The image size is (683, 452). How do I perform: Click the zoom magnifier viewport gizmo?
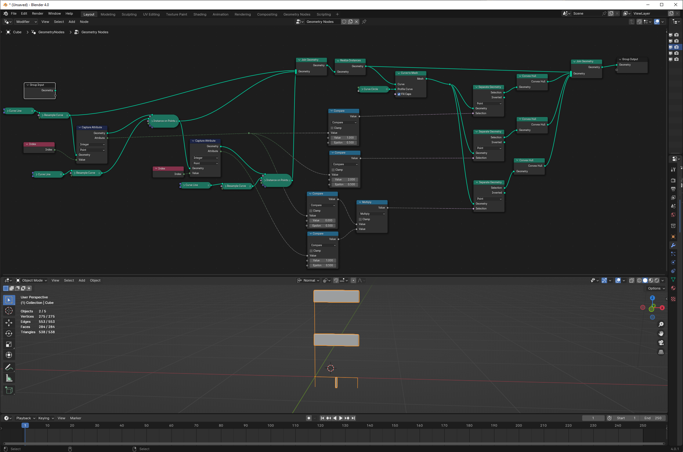[661, 324]
